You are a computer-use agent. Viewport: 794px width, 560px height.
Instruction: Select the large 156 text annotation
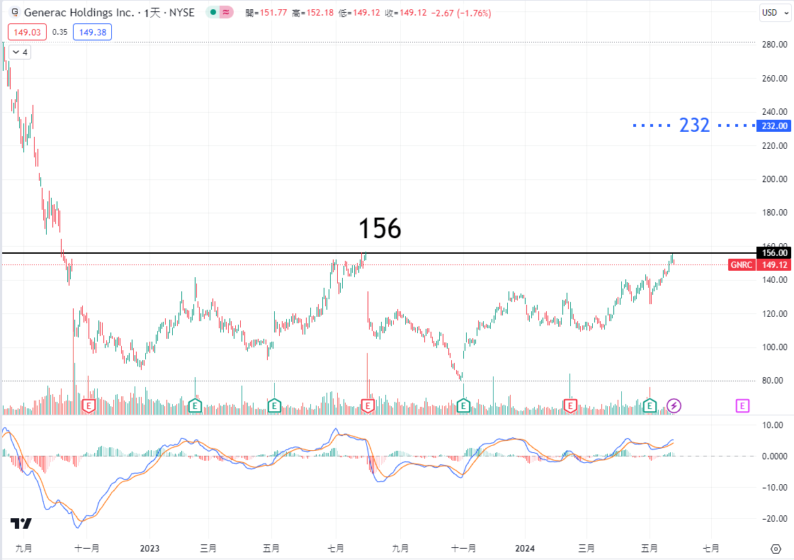(x=380, y=228)
